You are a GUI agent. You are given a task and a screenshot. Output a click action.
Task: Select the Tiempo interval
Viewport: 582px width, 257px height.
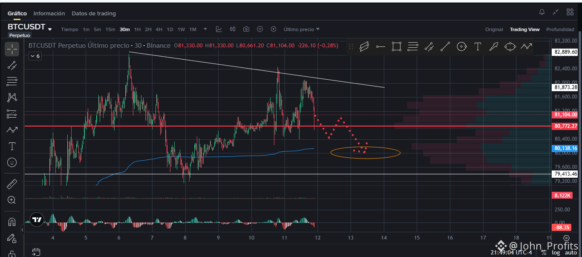[x=70, y=29]
